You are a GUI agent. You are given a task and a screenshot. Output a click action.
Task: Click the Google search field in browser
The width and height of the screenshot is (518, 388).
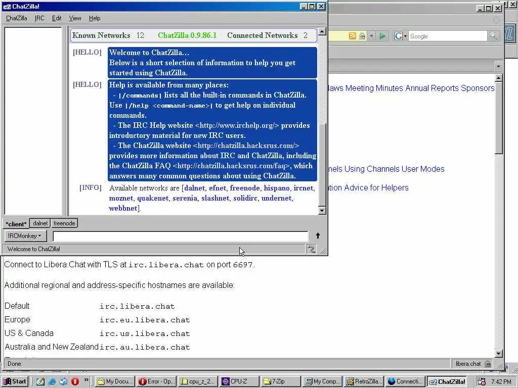click(447, 36)
